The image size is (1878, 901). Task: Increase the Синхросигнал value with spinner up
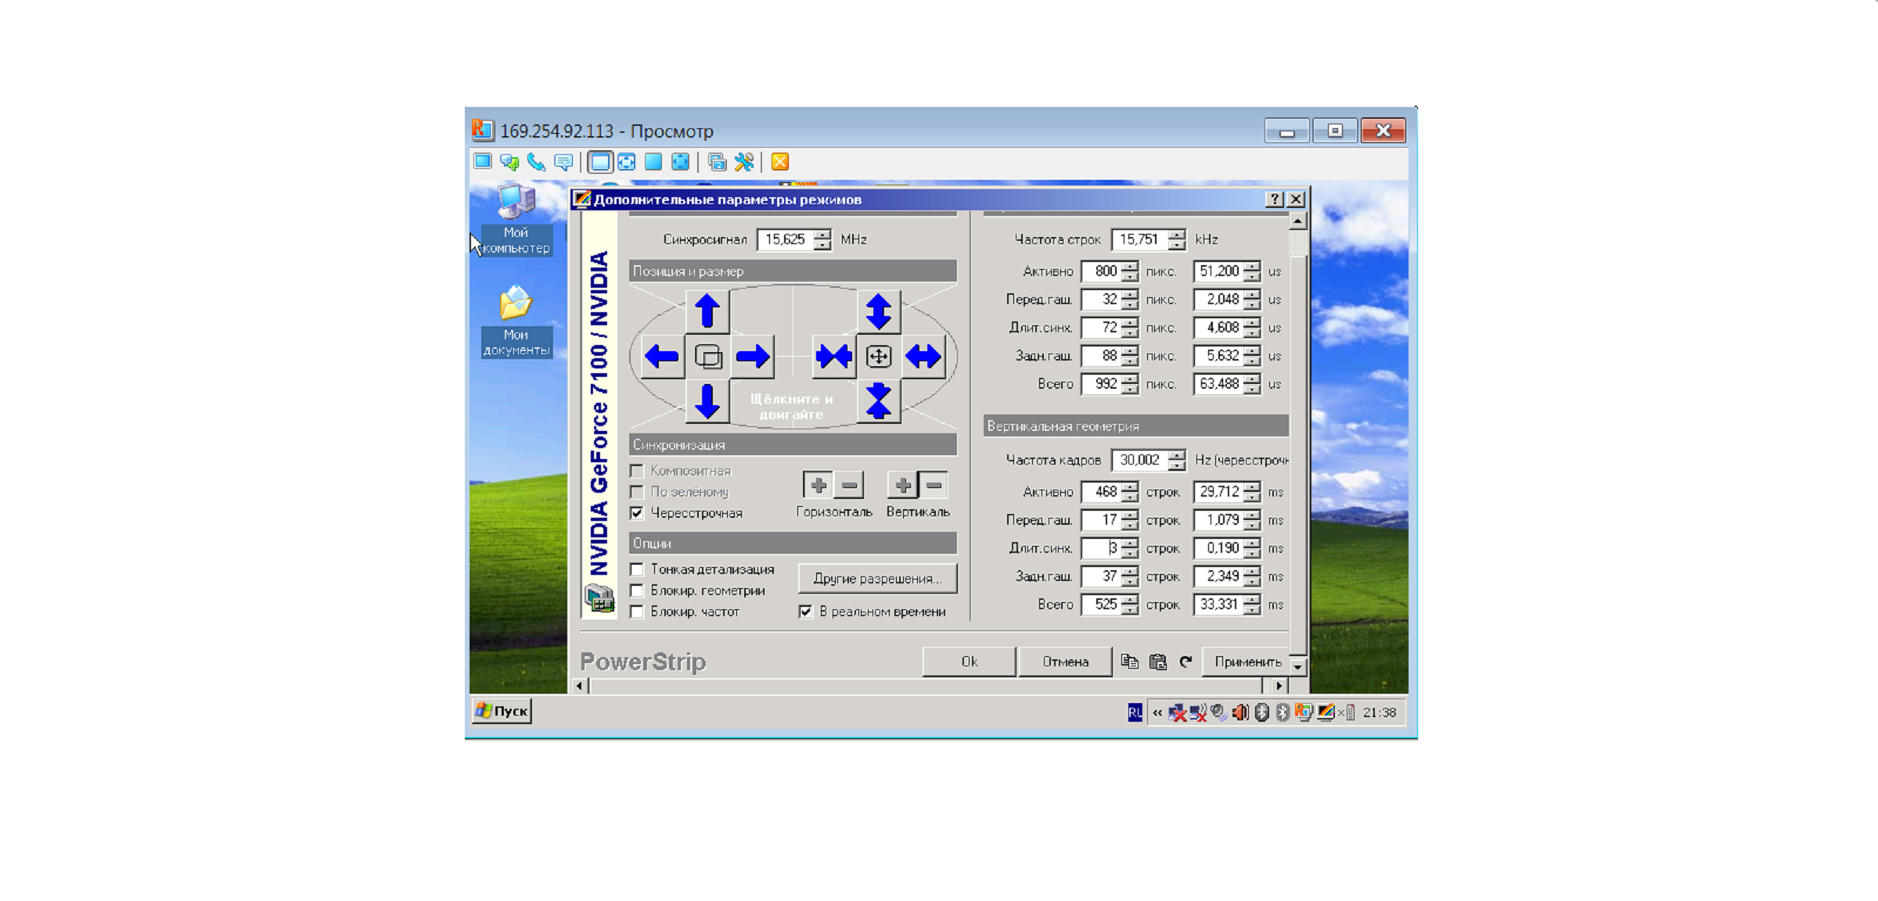(822, 235)
